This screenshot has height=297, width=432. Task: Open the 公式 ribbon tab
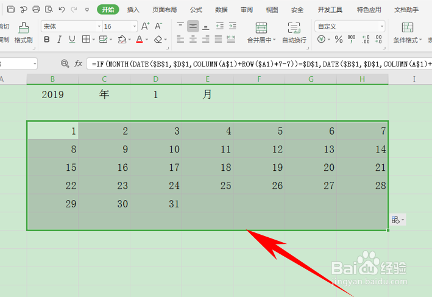point(196,10)
